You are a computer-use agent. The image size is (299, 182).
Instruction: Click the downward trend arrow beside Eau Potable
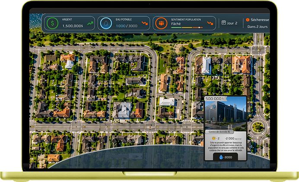coord(145,23)
